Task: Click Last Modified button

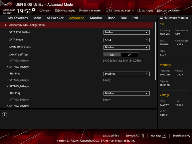Action: (111, 135)
